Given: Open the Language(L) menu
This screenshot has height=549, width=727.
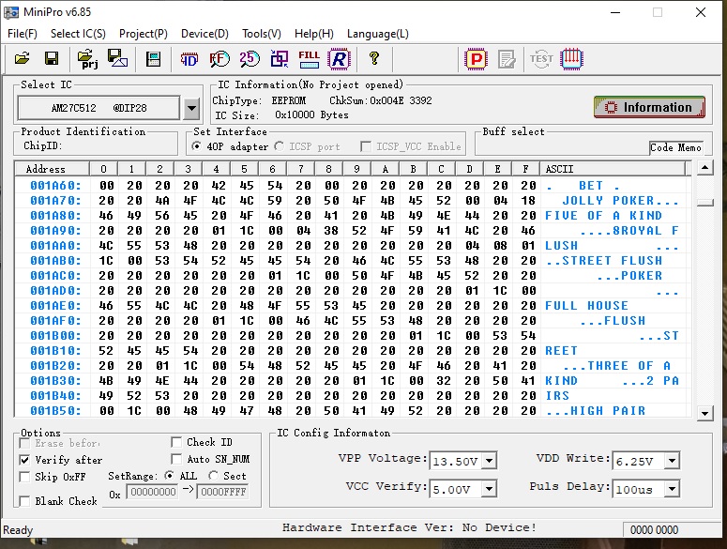Looking at the screenshot, I should [378, 34].
